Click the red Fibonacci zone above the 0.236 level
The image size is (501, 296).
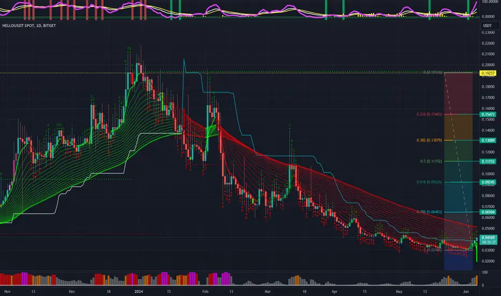click(x=458, y=94)
